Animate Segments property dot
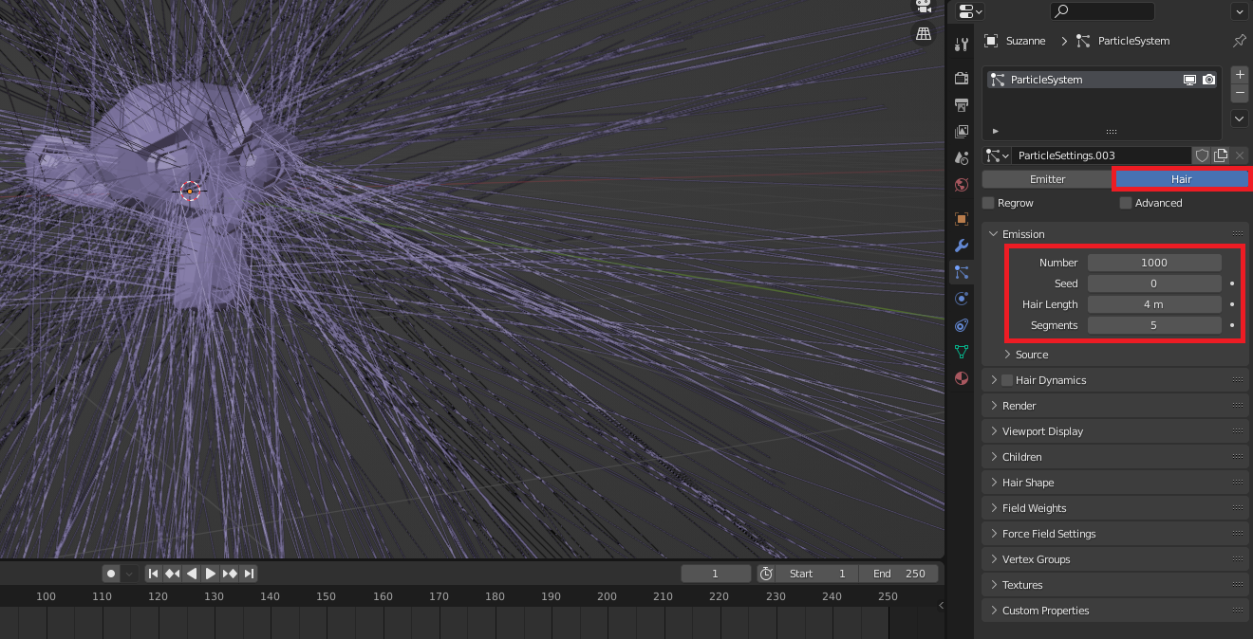The image size is (1253, 639). tap(1232, 325)
